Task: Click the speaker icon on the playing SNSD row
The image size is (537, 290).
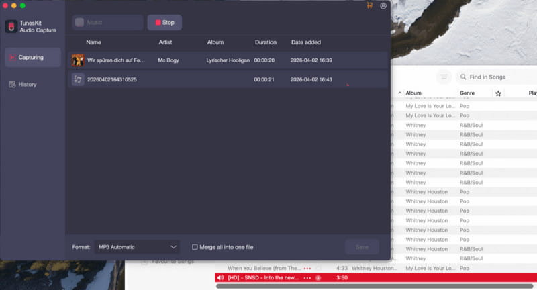Action: point(220,278)
